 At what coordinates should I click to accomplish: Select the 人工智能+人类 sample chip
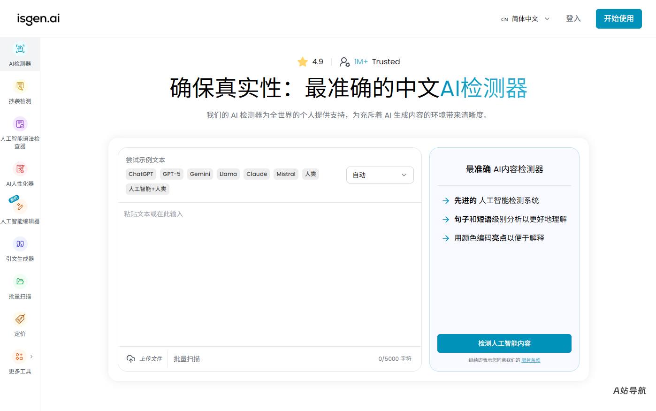coord(147,189)
